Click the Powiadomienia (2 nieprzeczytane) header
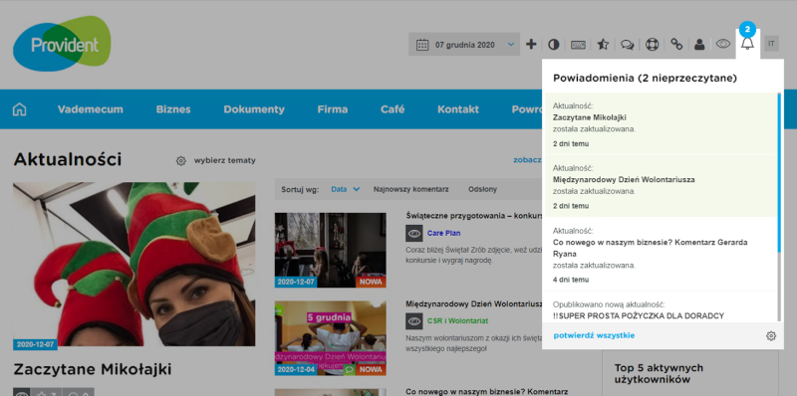797x396 pixels. coord(645,79)
